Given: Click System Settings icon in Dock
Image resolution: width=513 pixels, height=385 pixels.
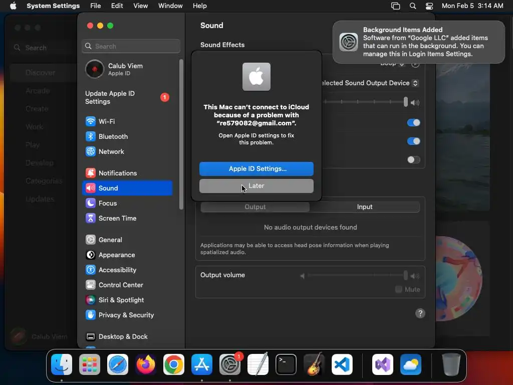Looking at the screenshot, I should [x=229, y=364].
